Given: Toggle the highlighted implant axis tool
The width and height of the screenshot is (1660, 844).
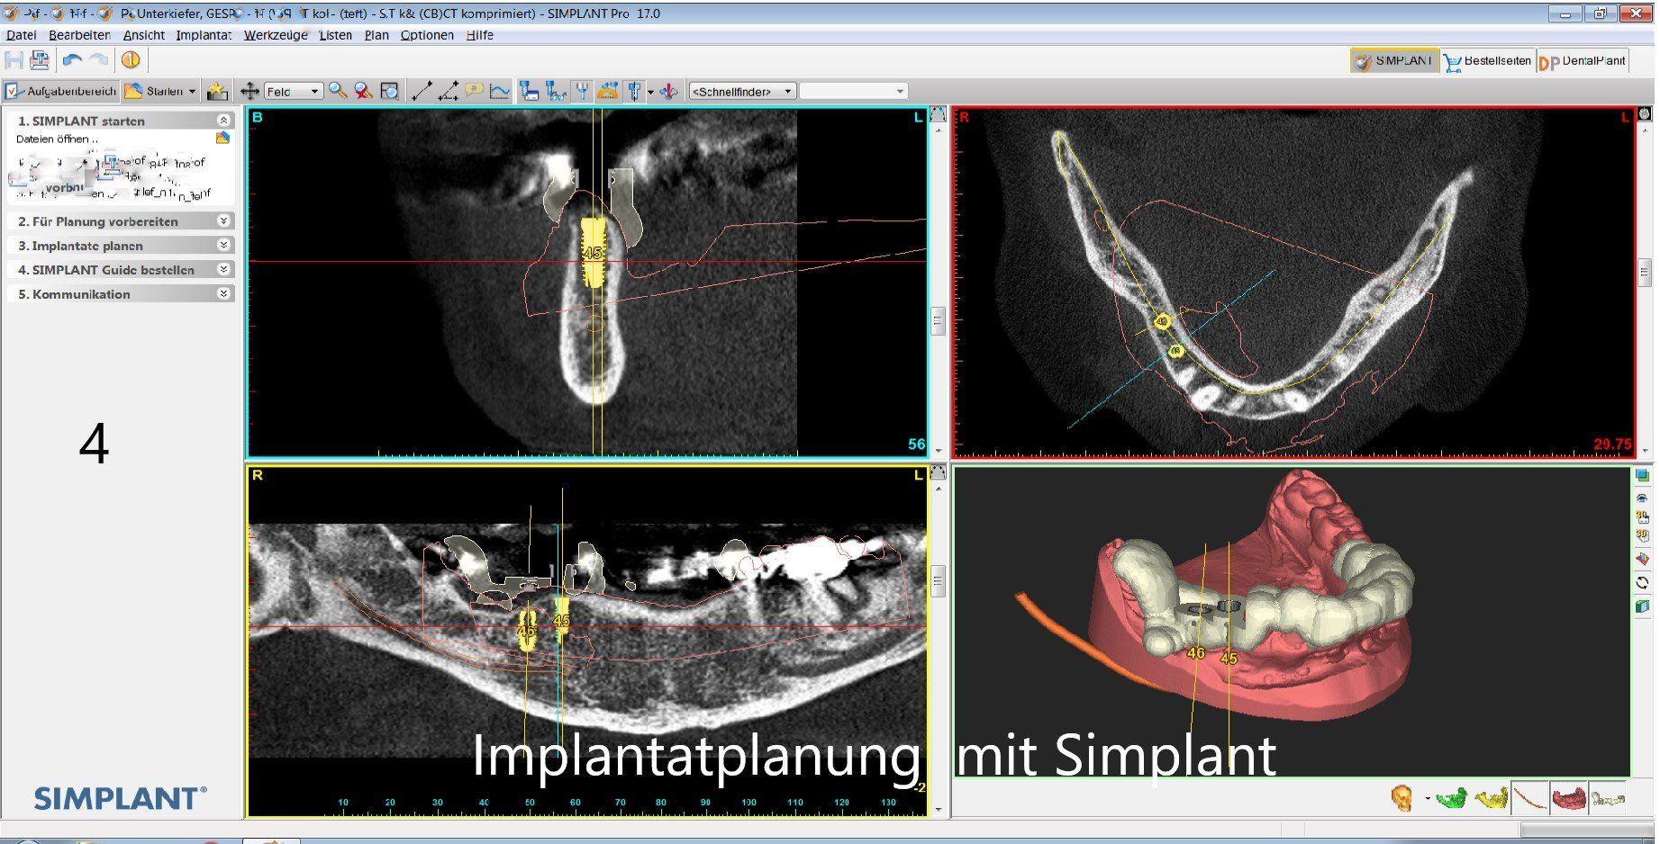Looking at the screenshot, I should point(634,91).
